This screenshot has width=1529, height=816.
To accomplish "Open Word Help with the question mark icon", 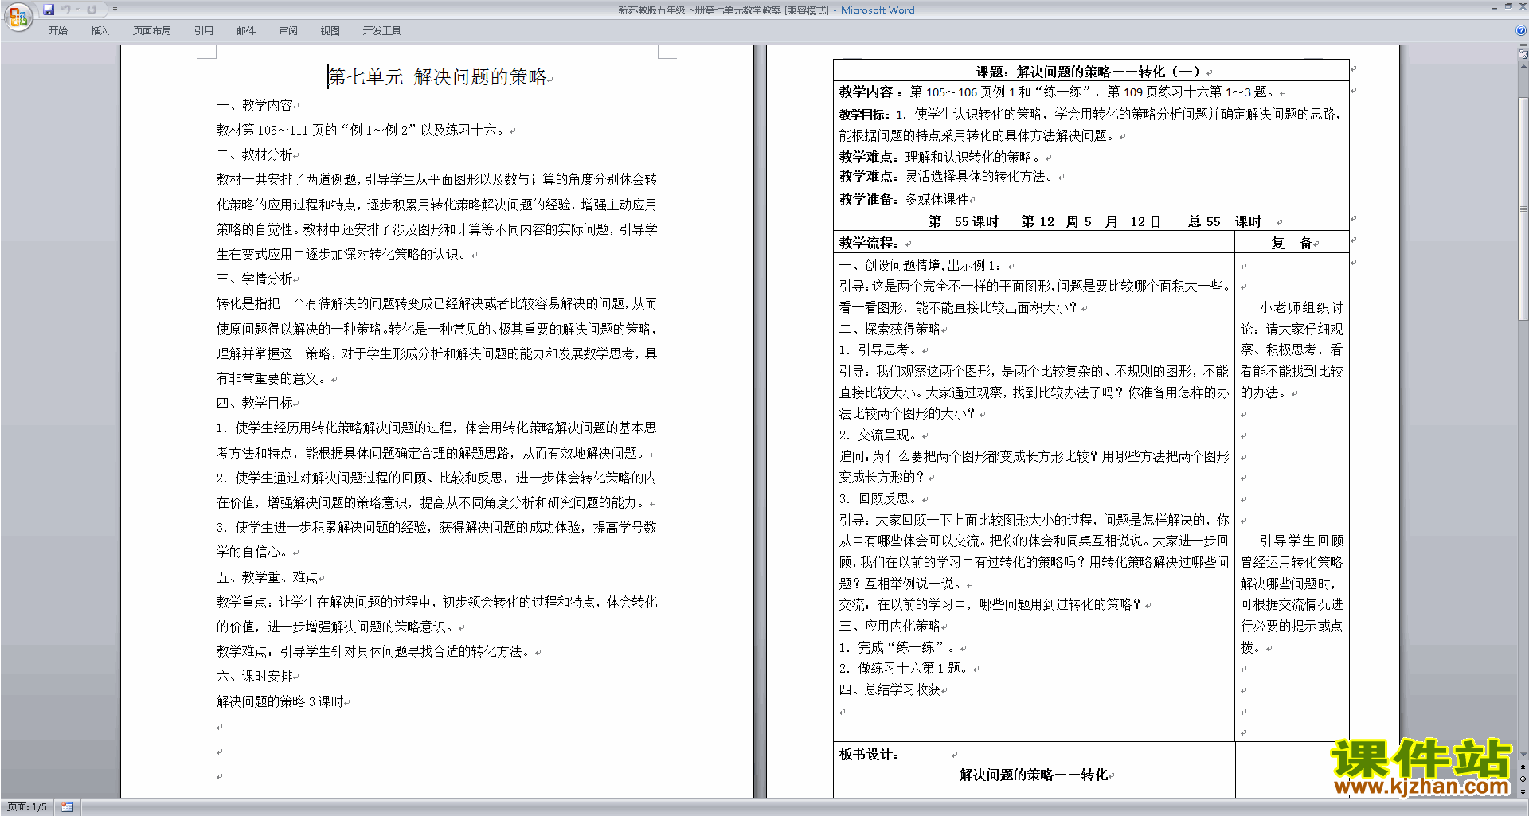I will coord(1521,31).
